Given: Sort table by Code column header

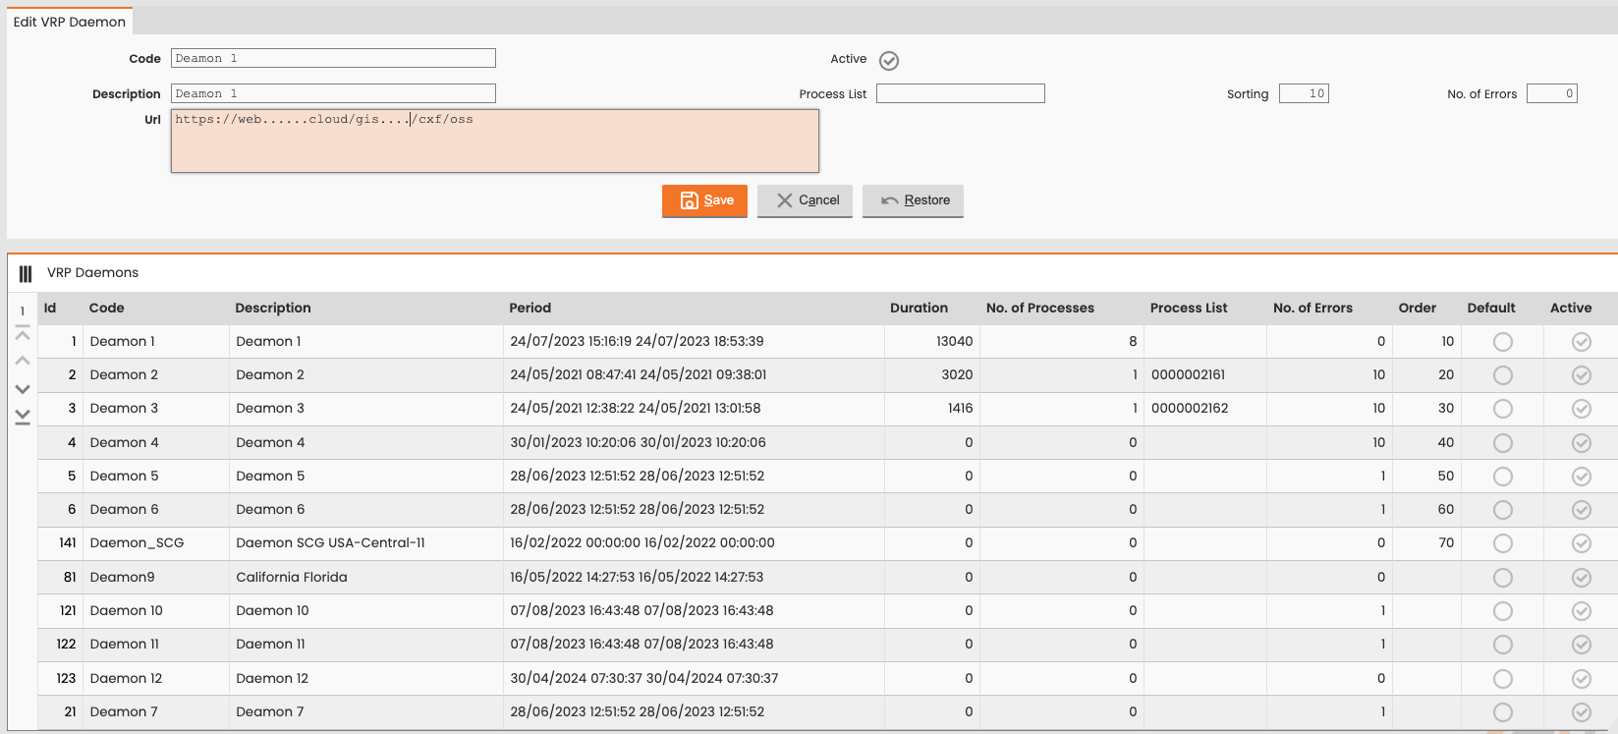Looking at the screenshot, I should [x=107, y=308].
